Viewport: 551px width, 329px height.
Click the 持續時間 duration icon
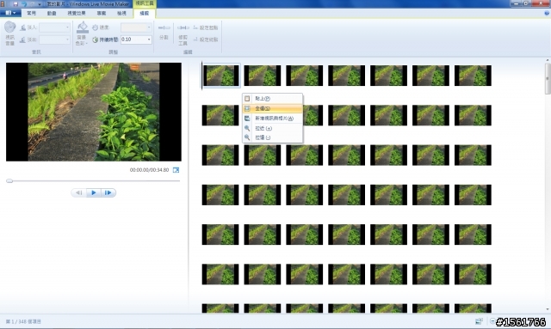(96, 40)
